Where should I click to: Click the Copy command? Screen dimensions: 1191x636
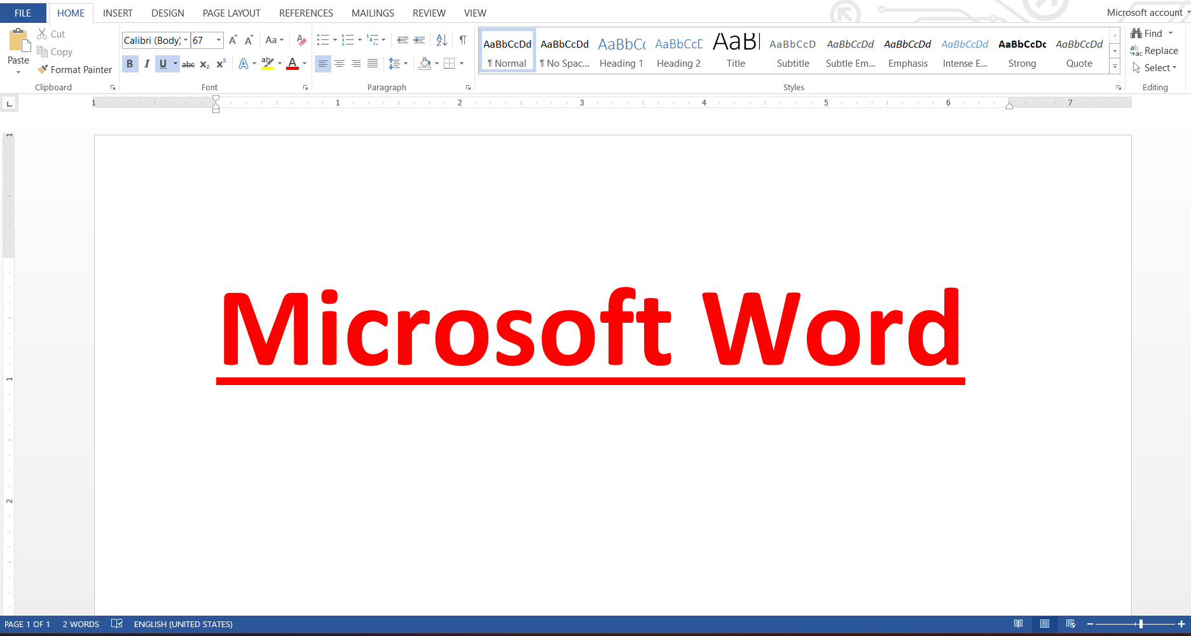coord(55,51)
